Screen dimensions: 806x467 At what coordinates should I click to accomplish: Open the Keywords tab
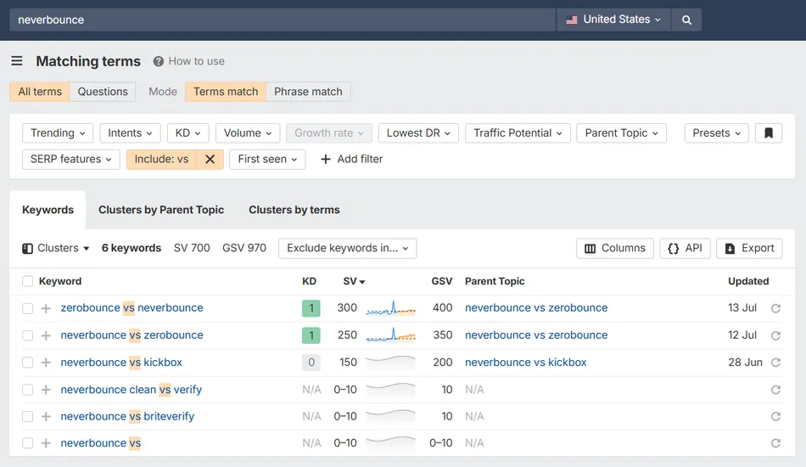click(48, 210)
